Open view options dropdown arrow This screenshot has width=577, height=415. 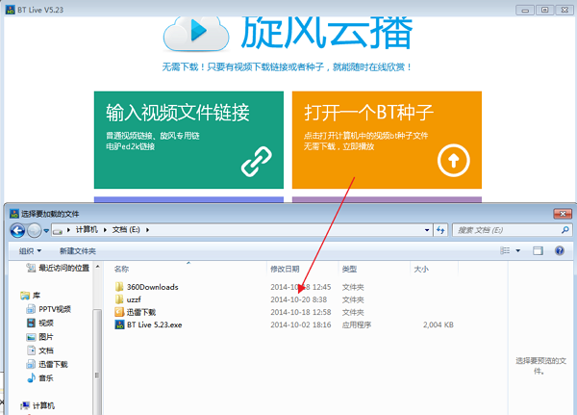point(518,250)
